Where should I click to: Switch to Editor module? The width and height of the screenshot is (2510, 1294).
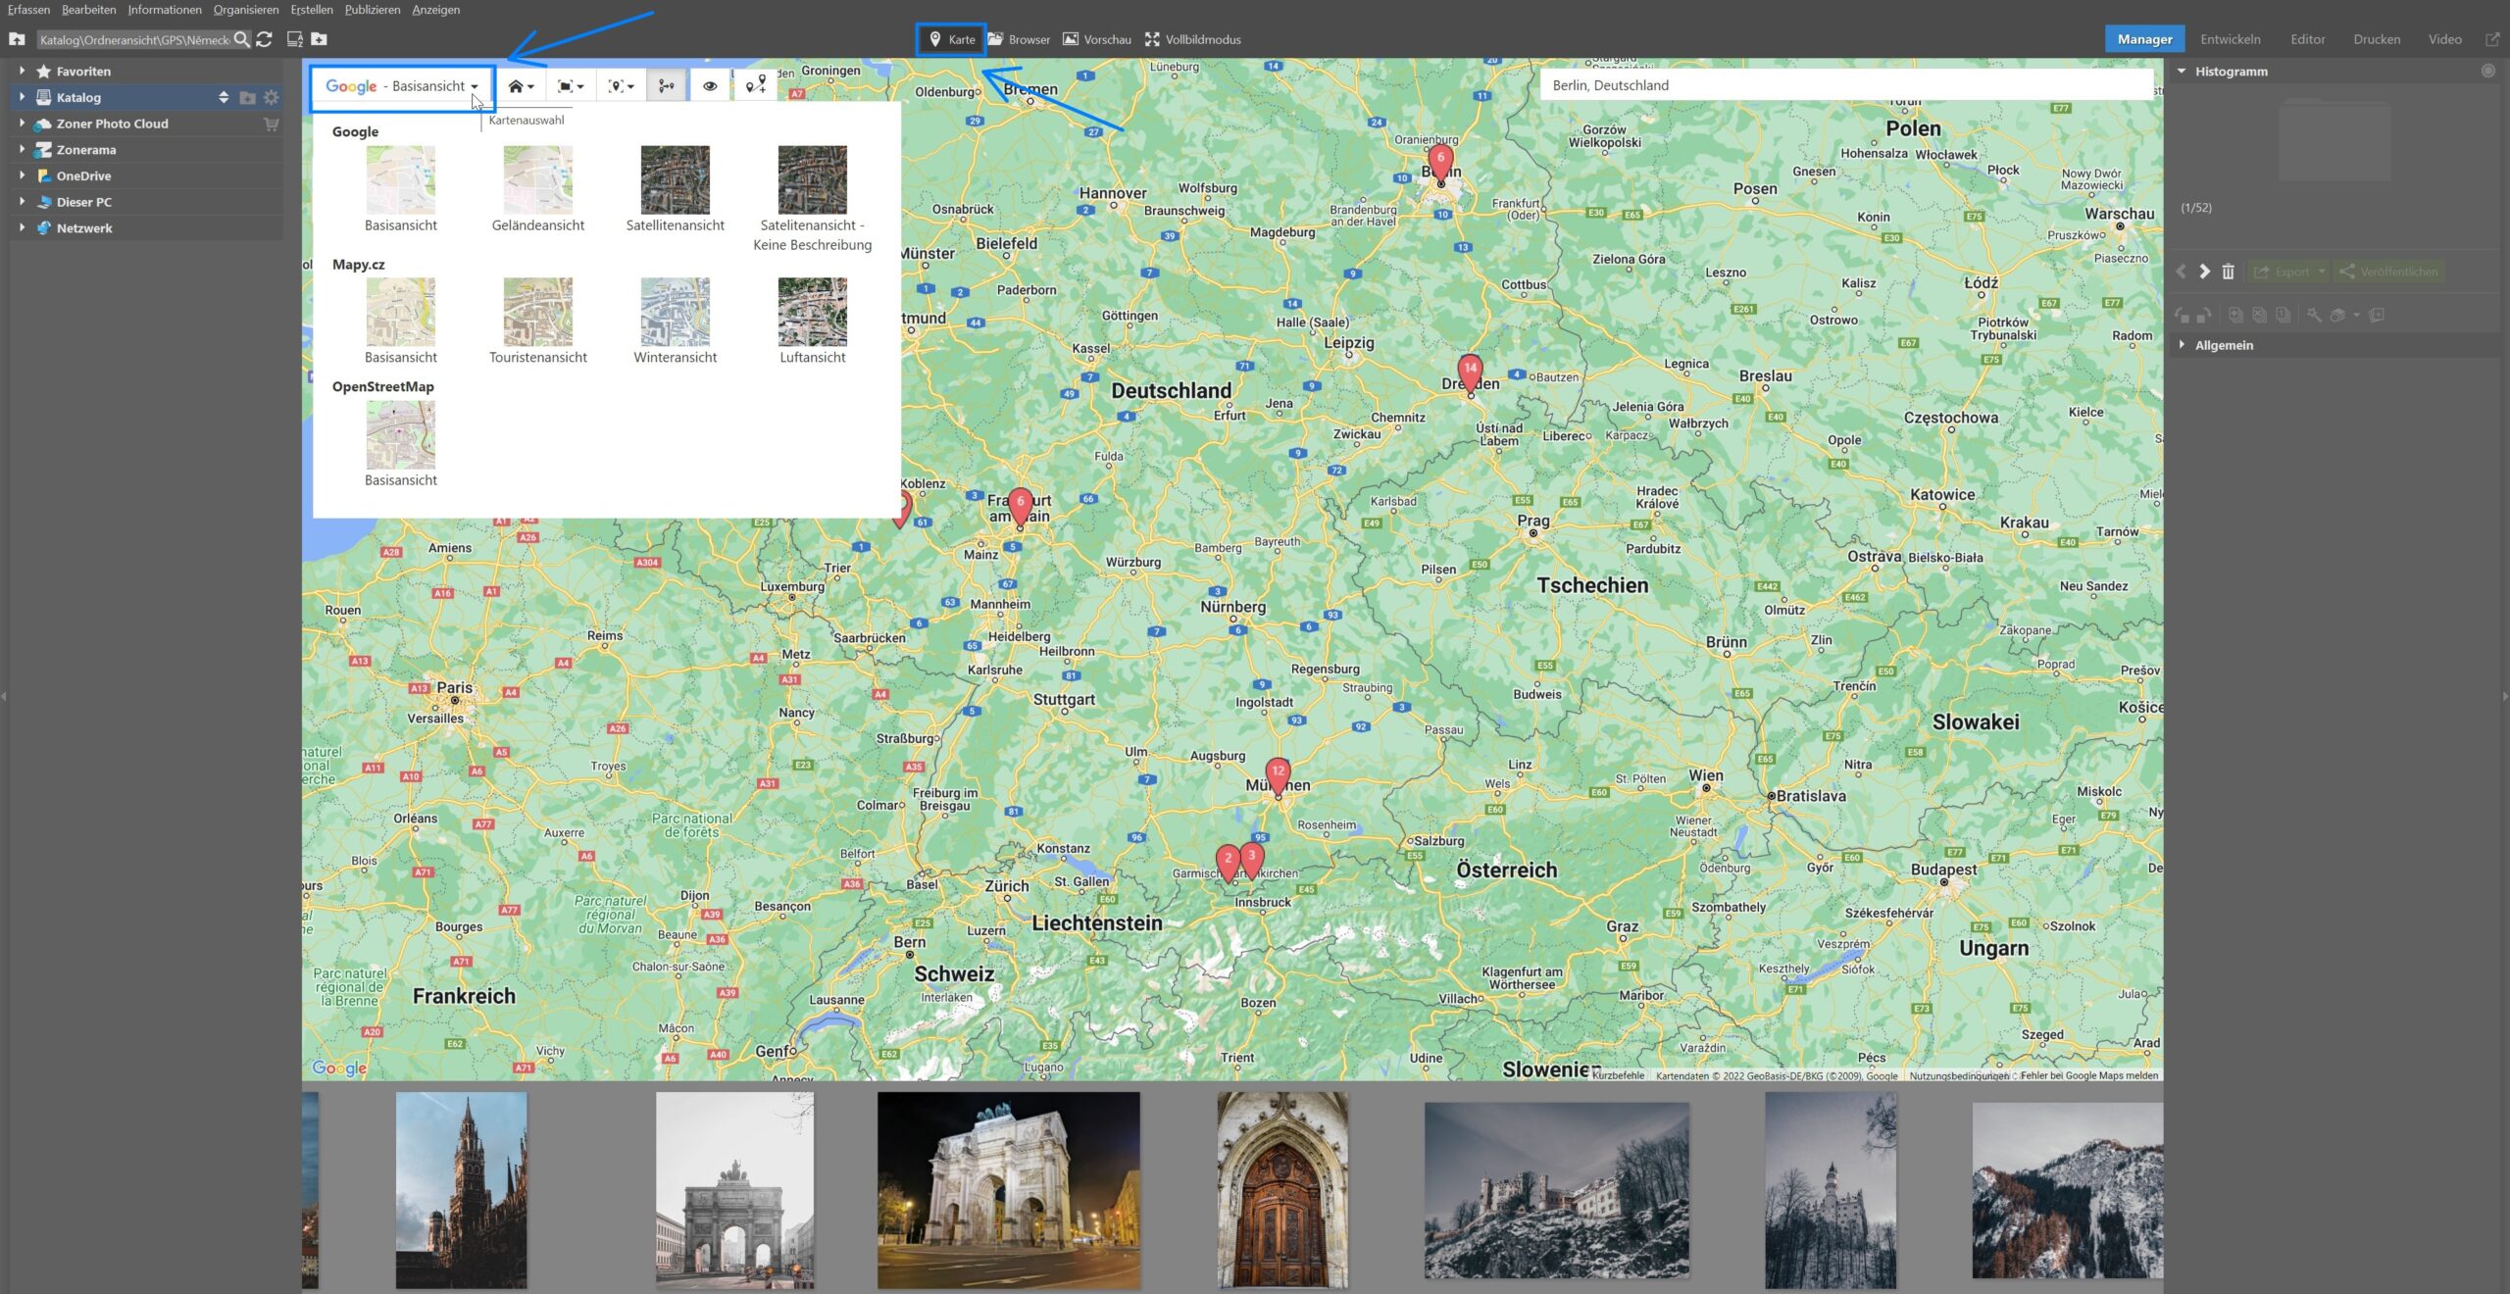[x=2307, y=39]
